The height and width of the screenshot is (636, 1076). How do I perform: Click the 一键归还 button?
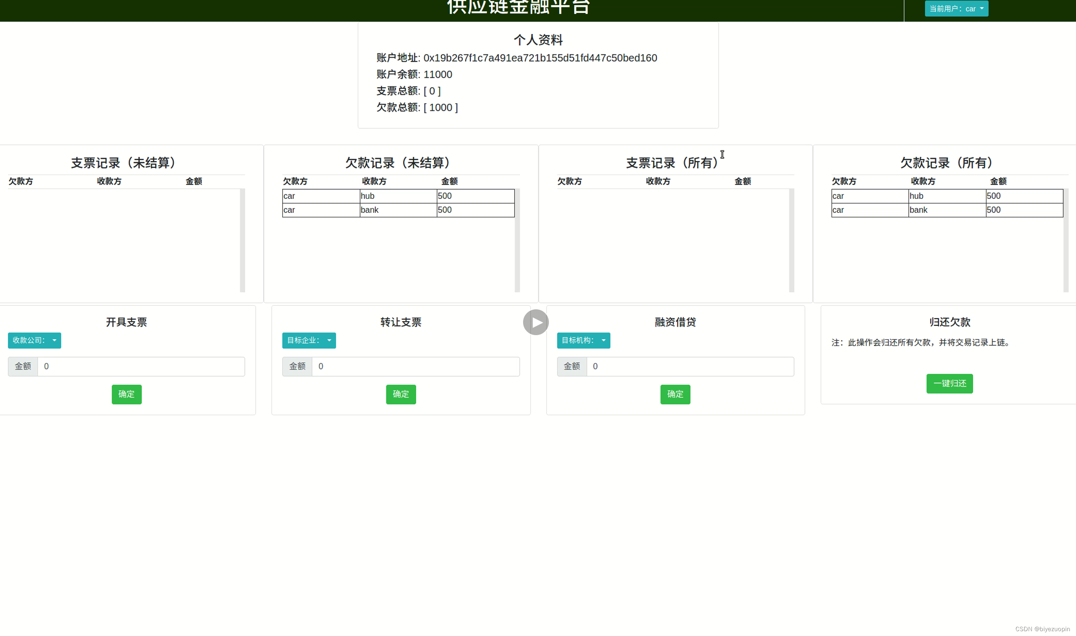coord(950,384)
